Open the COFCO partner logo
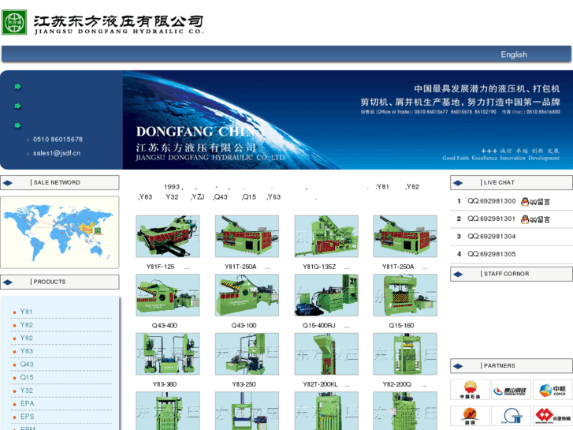The image size is (573, 430). click(553, 390)
